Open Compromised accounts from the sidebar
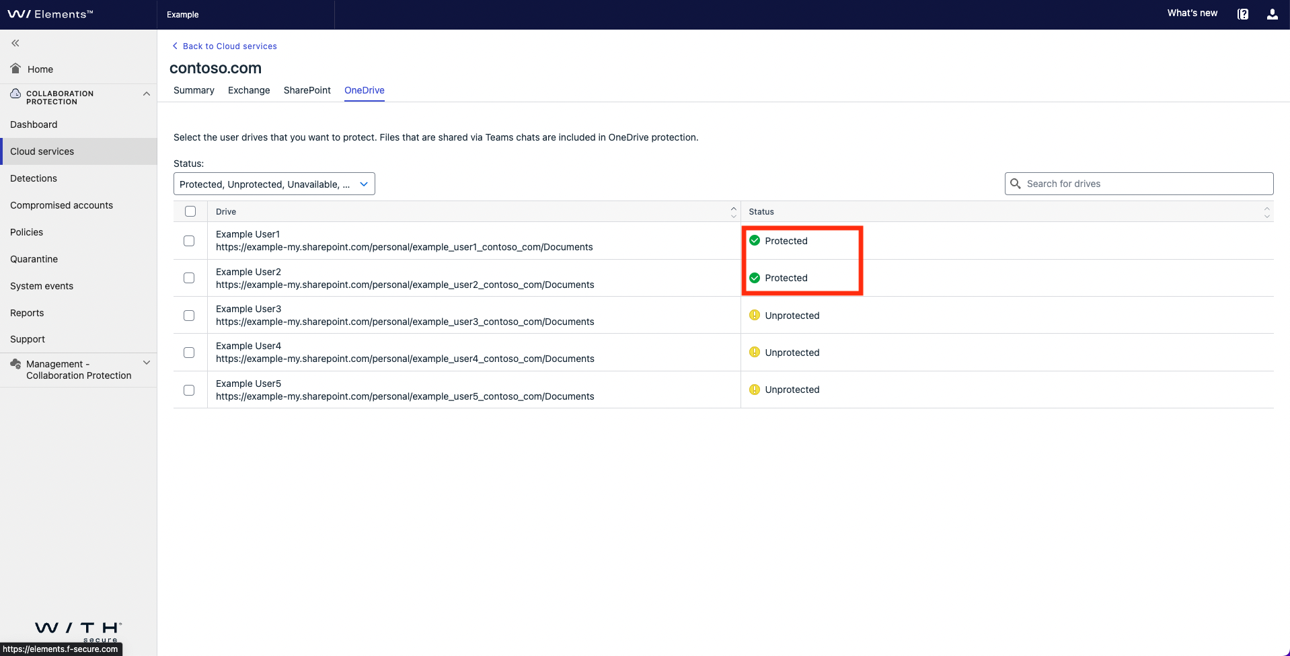The height and width of the screenshot is (656, 1290). [61, 205]
